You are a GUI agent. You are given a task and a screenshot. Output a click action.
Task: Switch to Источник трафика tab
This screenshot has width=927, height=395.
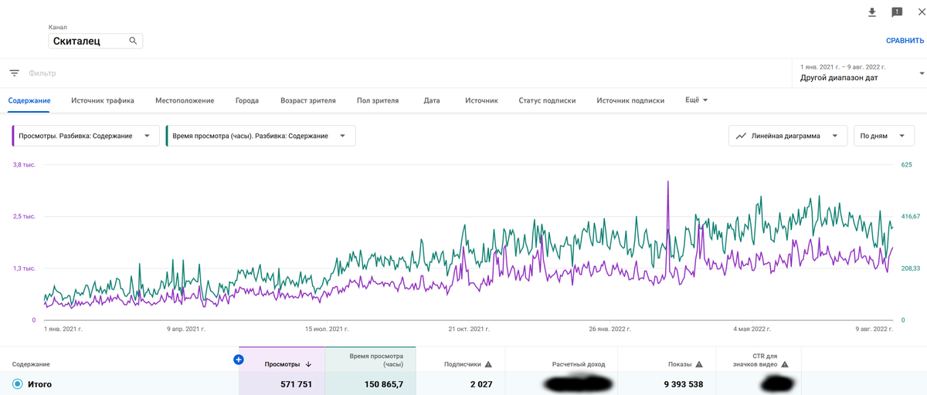(x=103, y=100)
